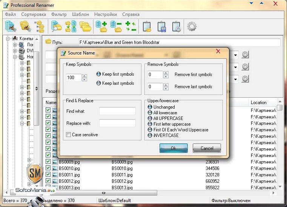Click the Find what input field
This screenshot has width=287, height=207.
pos(117,111)
